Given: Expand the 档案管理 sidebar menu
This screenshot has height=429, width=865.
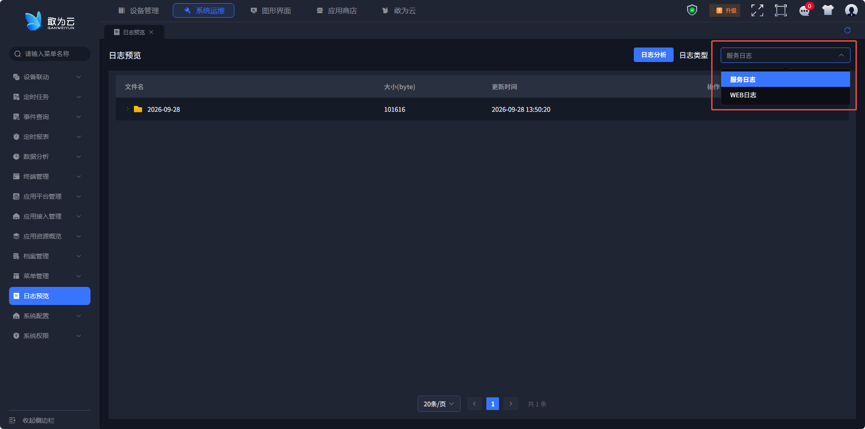Looking at the screenshot, I should click(x=50, y=256).
